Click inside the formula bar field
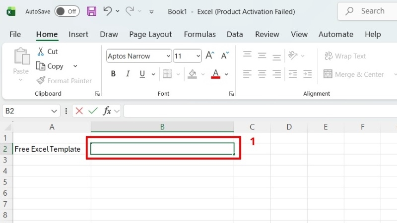 tap(260, 111)
